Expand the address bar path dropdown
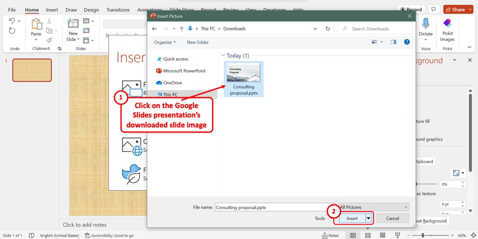Image resolution: width=478 pixels, height=239 pixels. (315, 29)
